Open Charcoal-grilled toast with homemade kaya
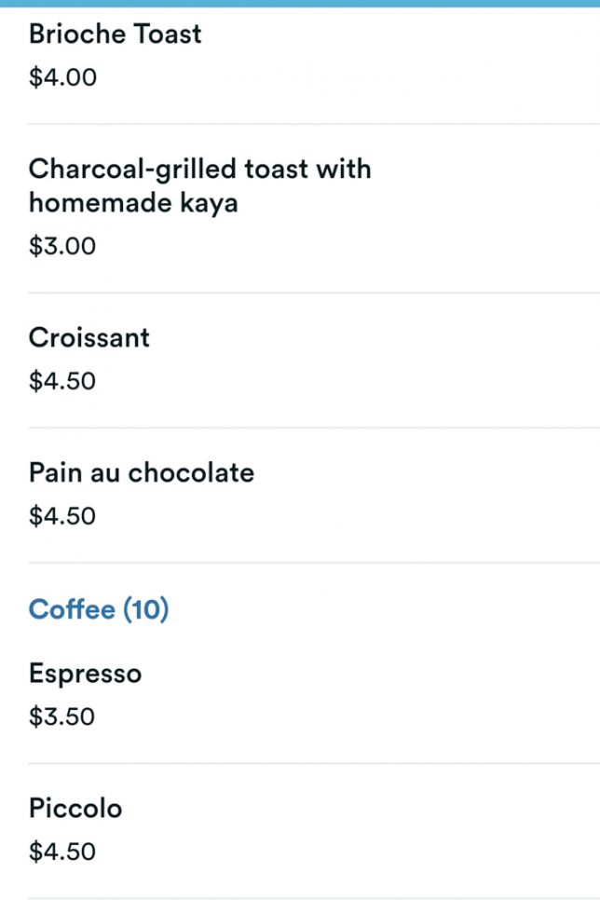 [199, 184]
